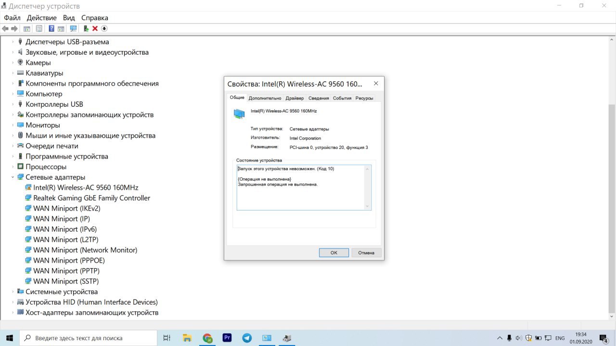
Task: Scan for hardware changes via monitor icon
Action: tap(73, 29)
